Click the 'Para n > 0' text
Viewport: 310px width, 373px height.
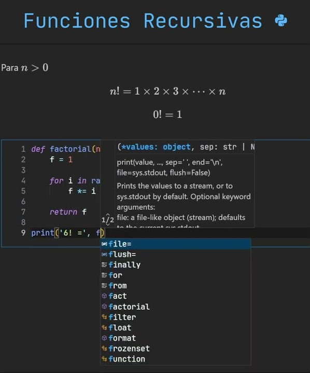[x=25, y=67]
